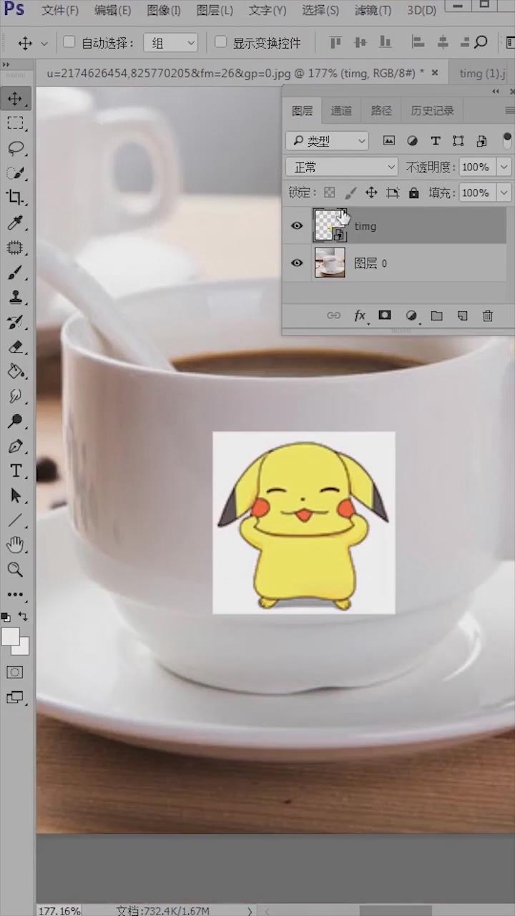Select the Spot Healing patch tool

click(15, 248)
